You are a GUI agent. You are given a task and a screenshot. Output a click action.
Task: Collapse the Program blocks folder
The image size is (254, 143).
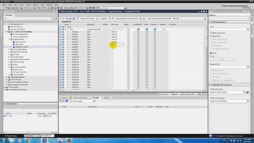(9, 39)
